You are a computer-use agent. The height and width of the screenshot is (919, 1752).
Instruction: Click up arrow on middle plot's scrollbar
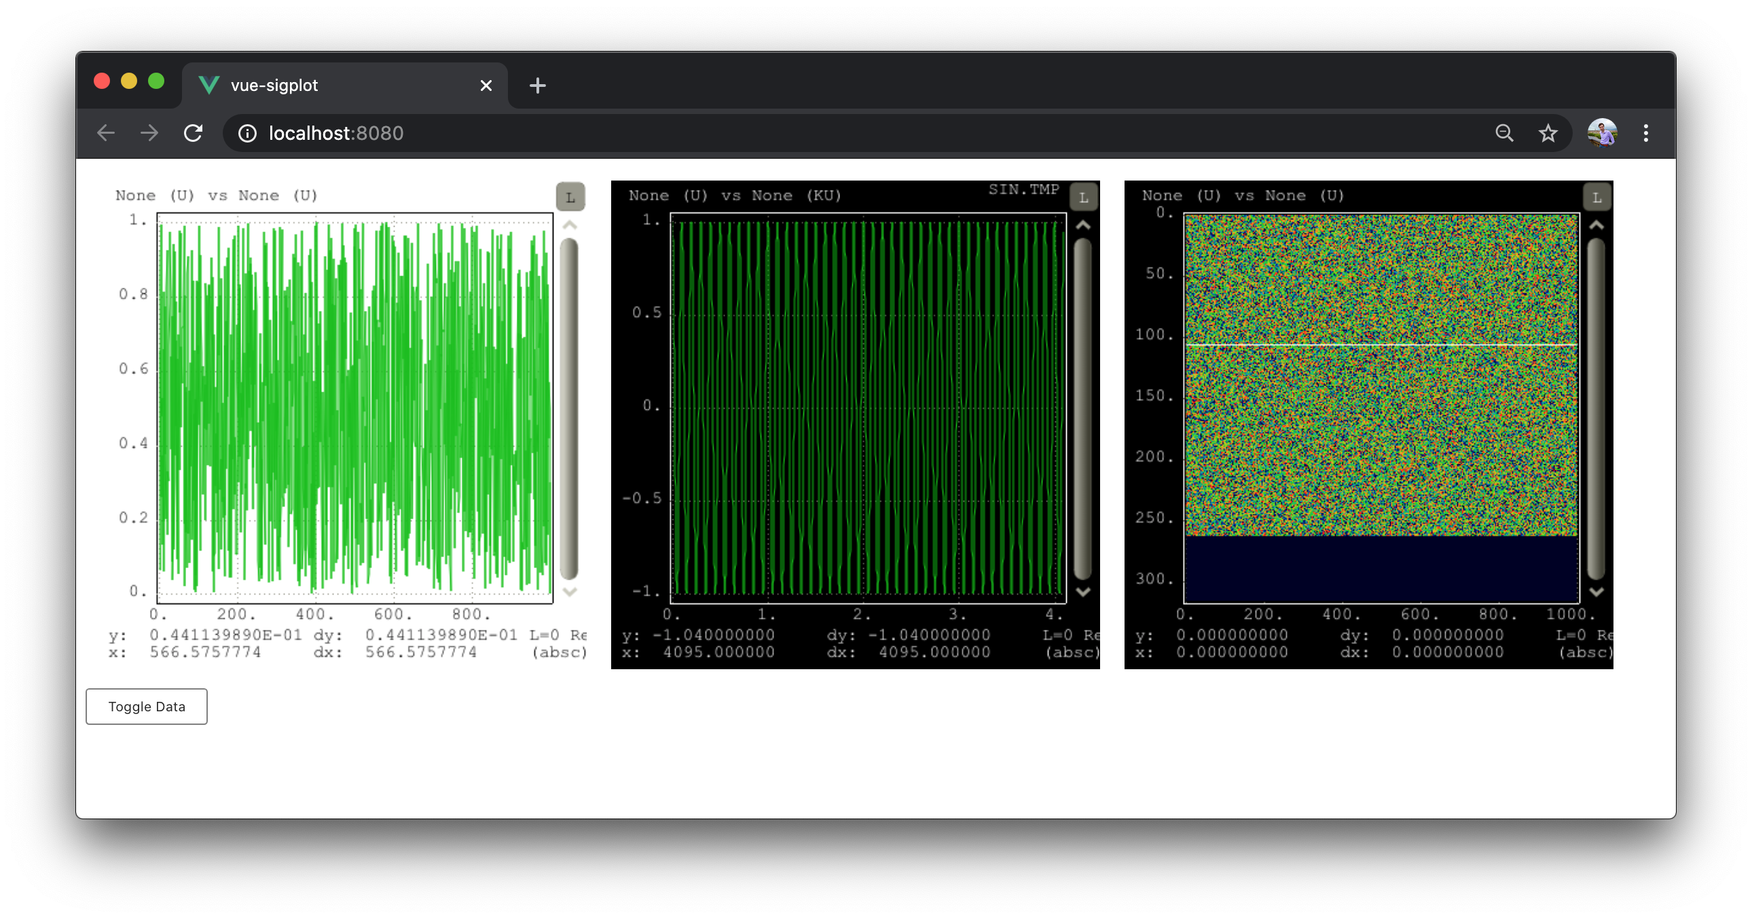pos(1083,225)
